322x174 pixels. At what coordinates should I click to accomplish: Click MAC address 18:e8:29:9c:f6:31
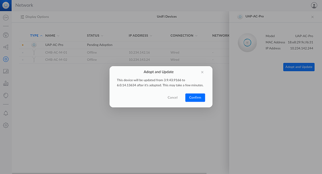[300, 42]
